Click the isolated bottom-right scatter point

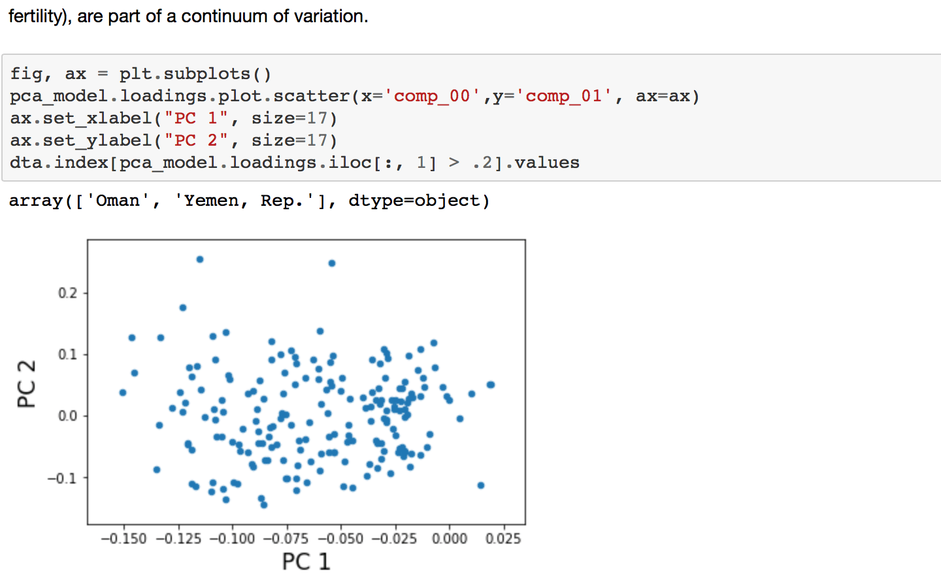(481, 485)
